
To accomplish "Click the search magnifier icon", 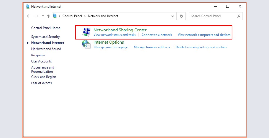I will [239, 16].
